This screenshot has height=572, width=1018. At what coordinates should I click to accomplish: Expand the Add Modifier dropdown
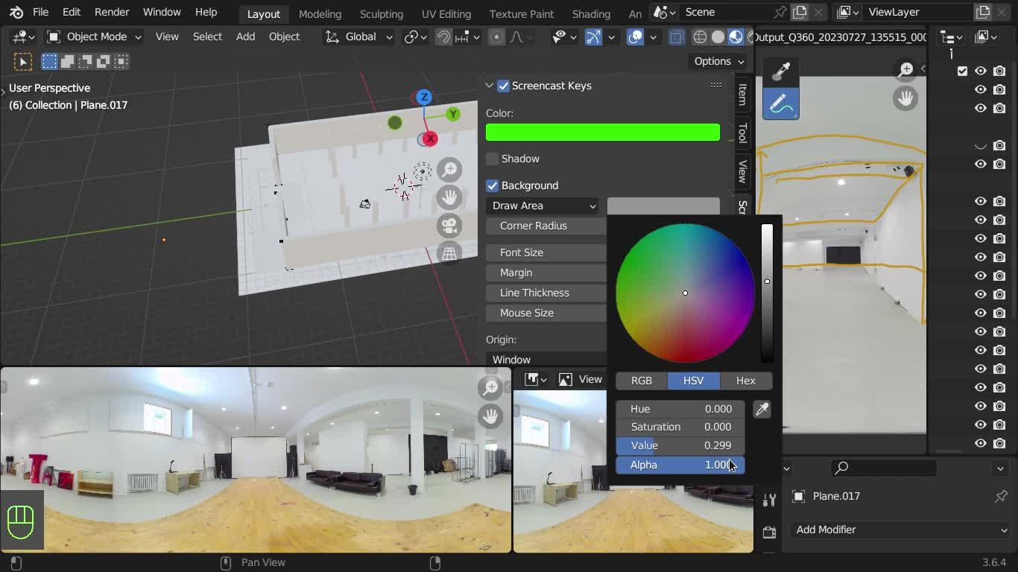(x=900, y=530)
